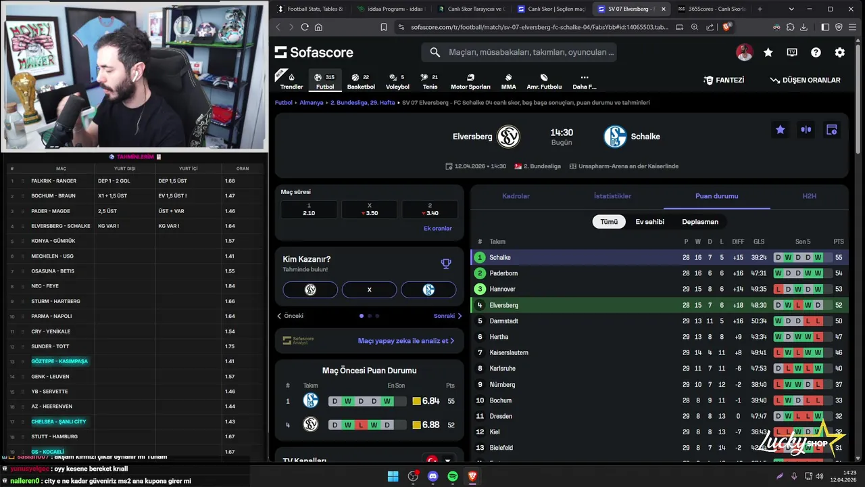The width and height of the screenshot is (865, 487).
Task: Switch to H2H tab
Action: click(810, 196)
